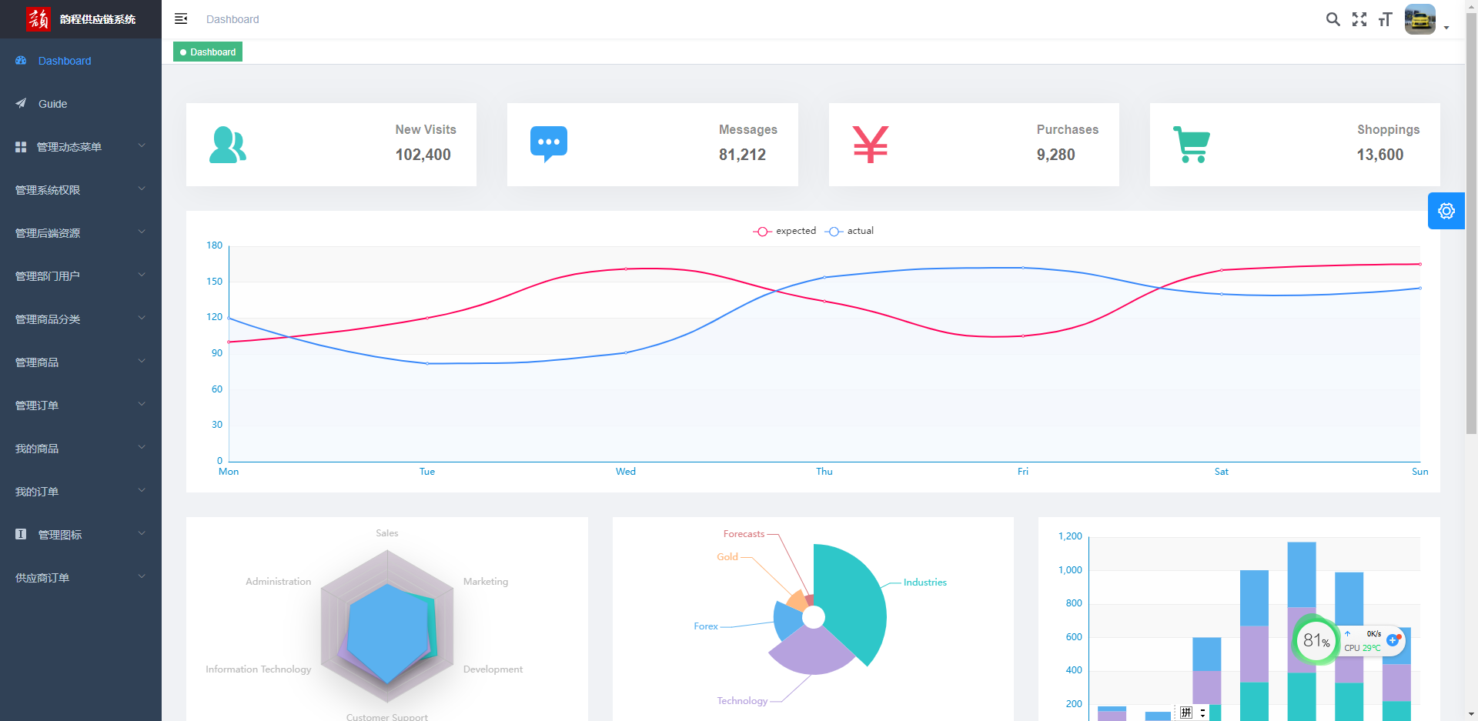Toggle the expected series in legend
The image size is (1478, 721).
click(x=784, y=231)
